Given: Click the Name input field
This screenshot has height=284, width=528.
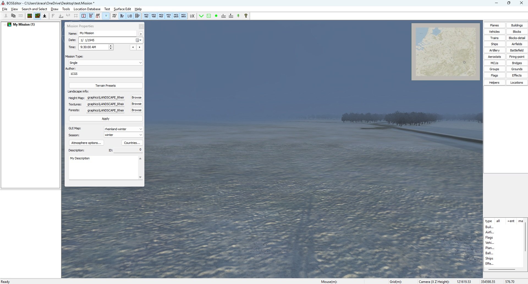Looking at the screenshot, I should pyautogui.click(x=108, y=33).
